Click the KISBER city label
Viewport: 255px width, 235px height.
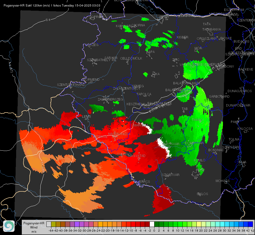pyautogui.click(x=183, y=37)
